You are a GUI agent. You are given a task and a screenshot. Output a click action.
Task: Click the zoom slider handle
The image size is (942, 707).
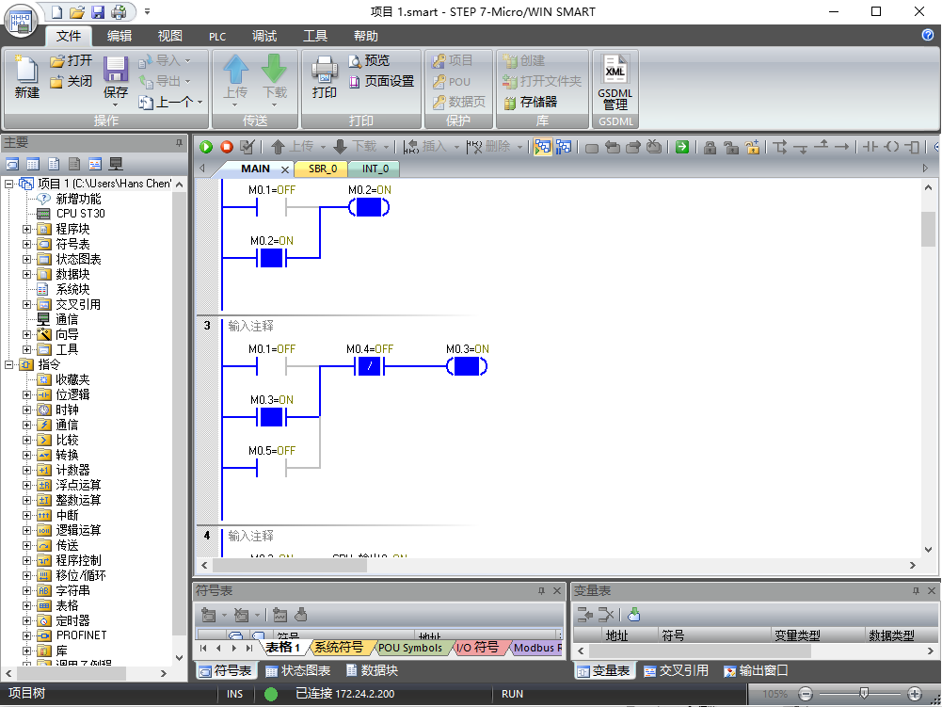(x=863, y=694)
